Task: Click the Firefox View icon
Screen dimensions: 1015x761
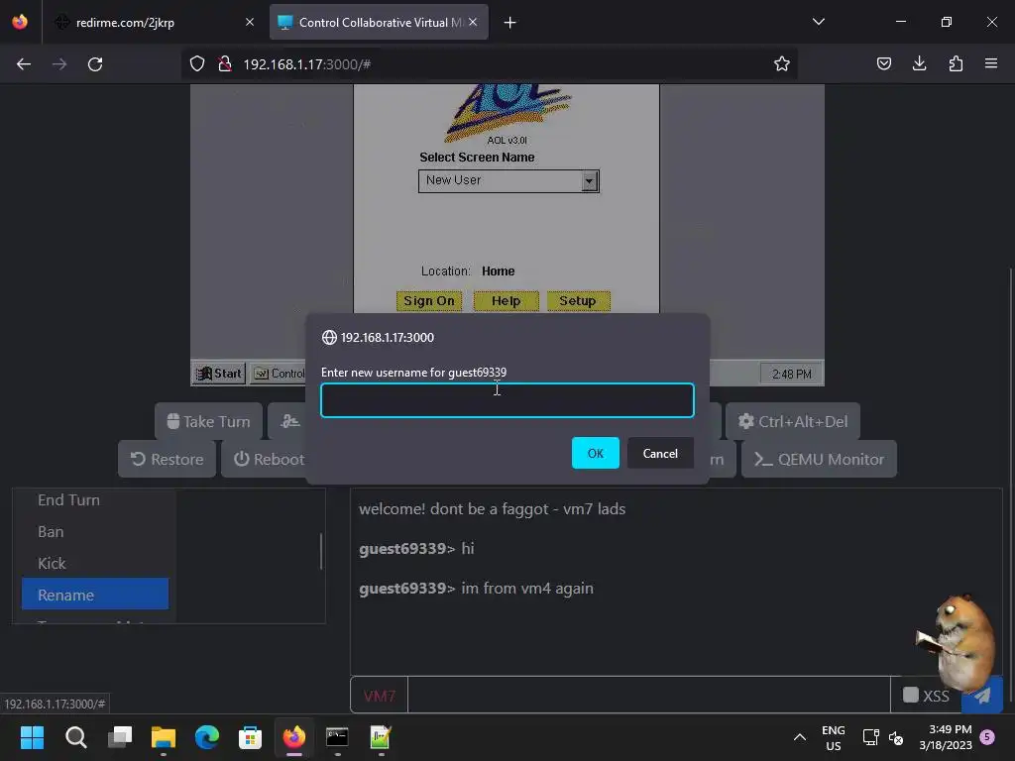Action: 20,22
